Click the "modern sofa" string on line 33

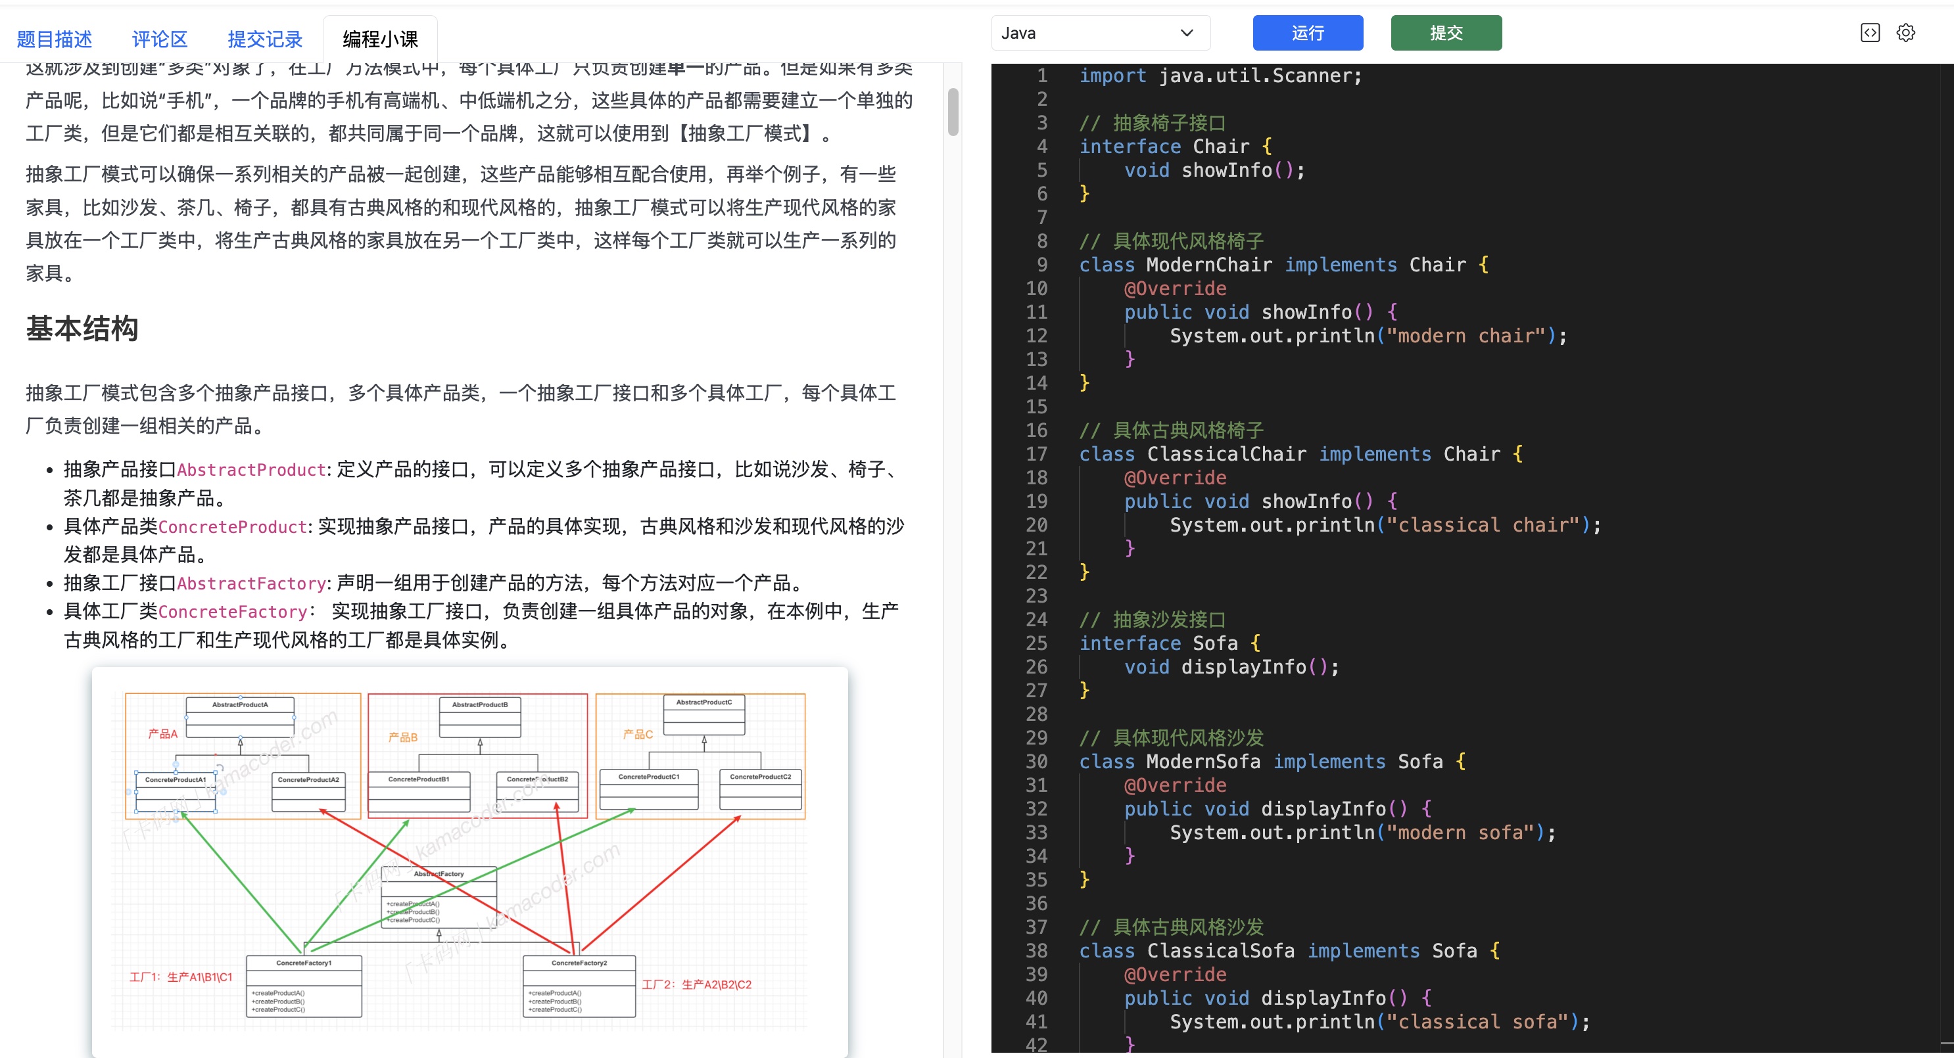pos(1460,832)
